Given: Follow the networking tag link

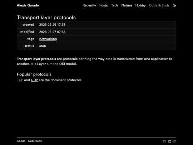Looking at the screenshot, I should [x=48, y=39].
